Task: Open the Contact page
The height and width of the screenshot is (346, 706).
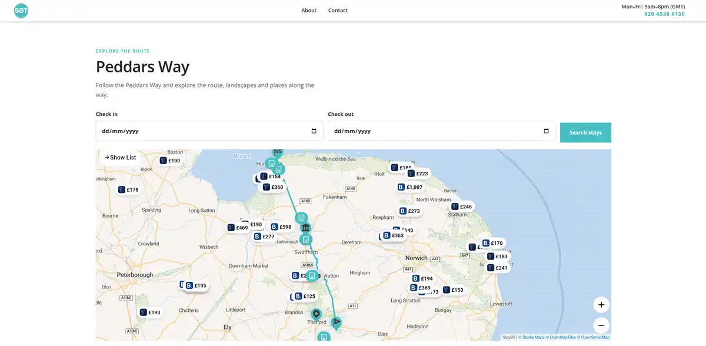Action: 338,11
